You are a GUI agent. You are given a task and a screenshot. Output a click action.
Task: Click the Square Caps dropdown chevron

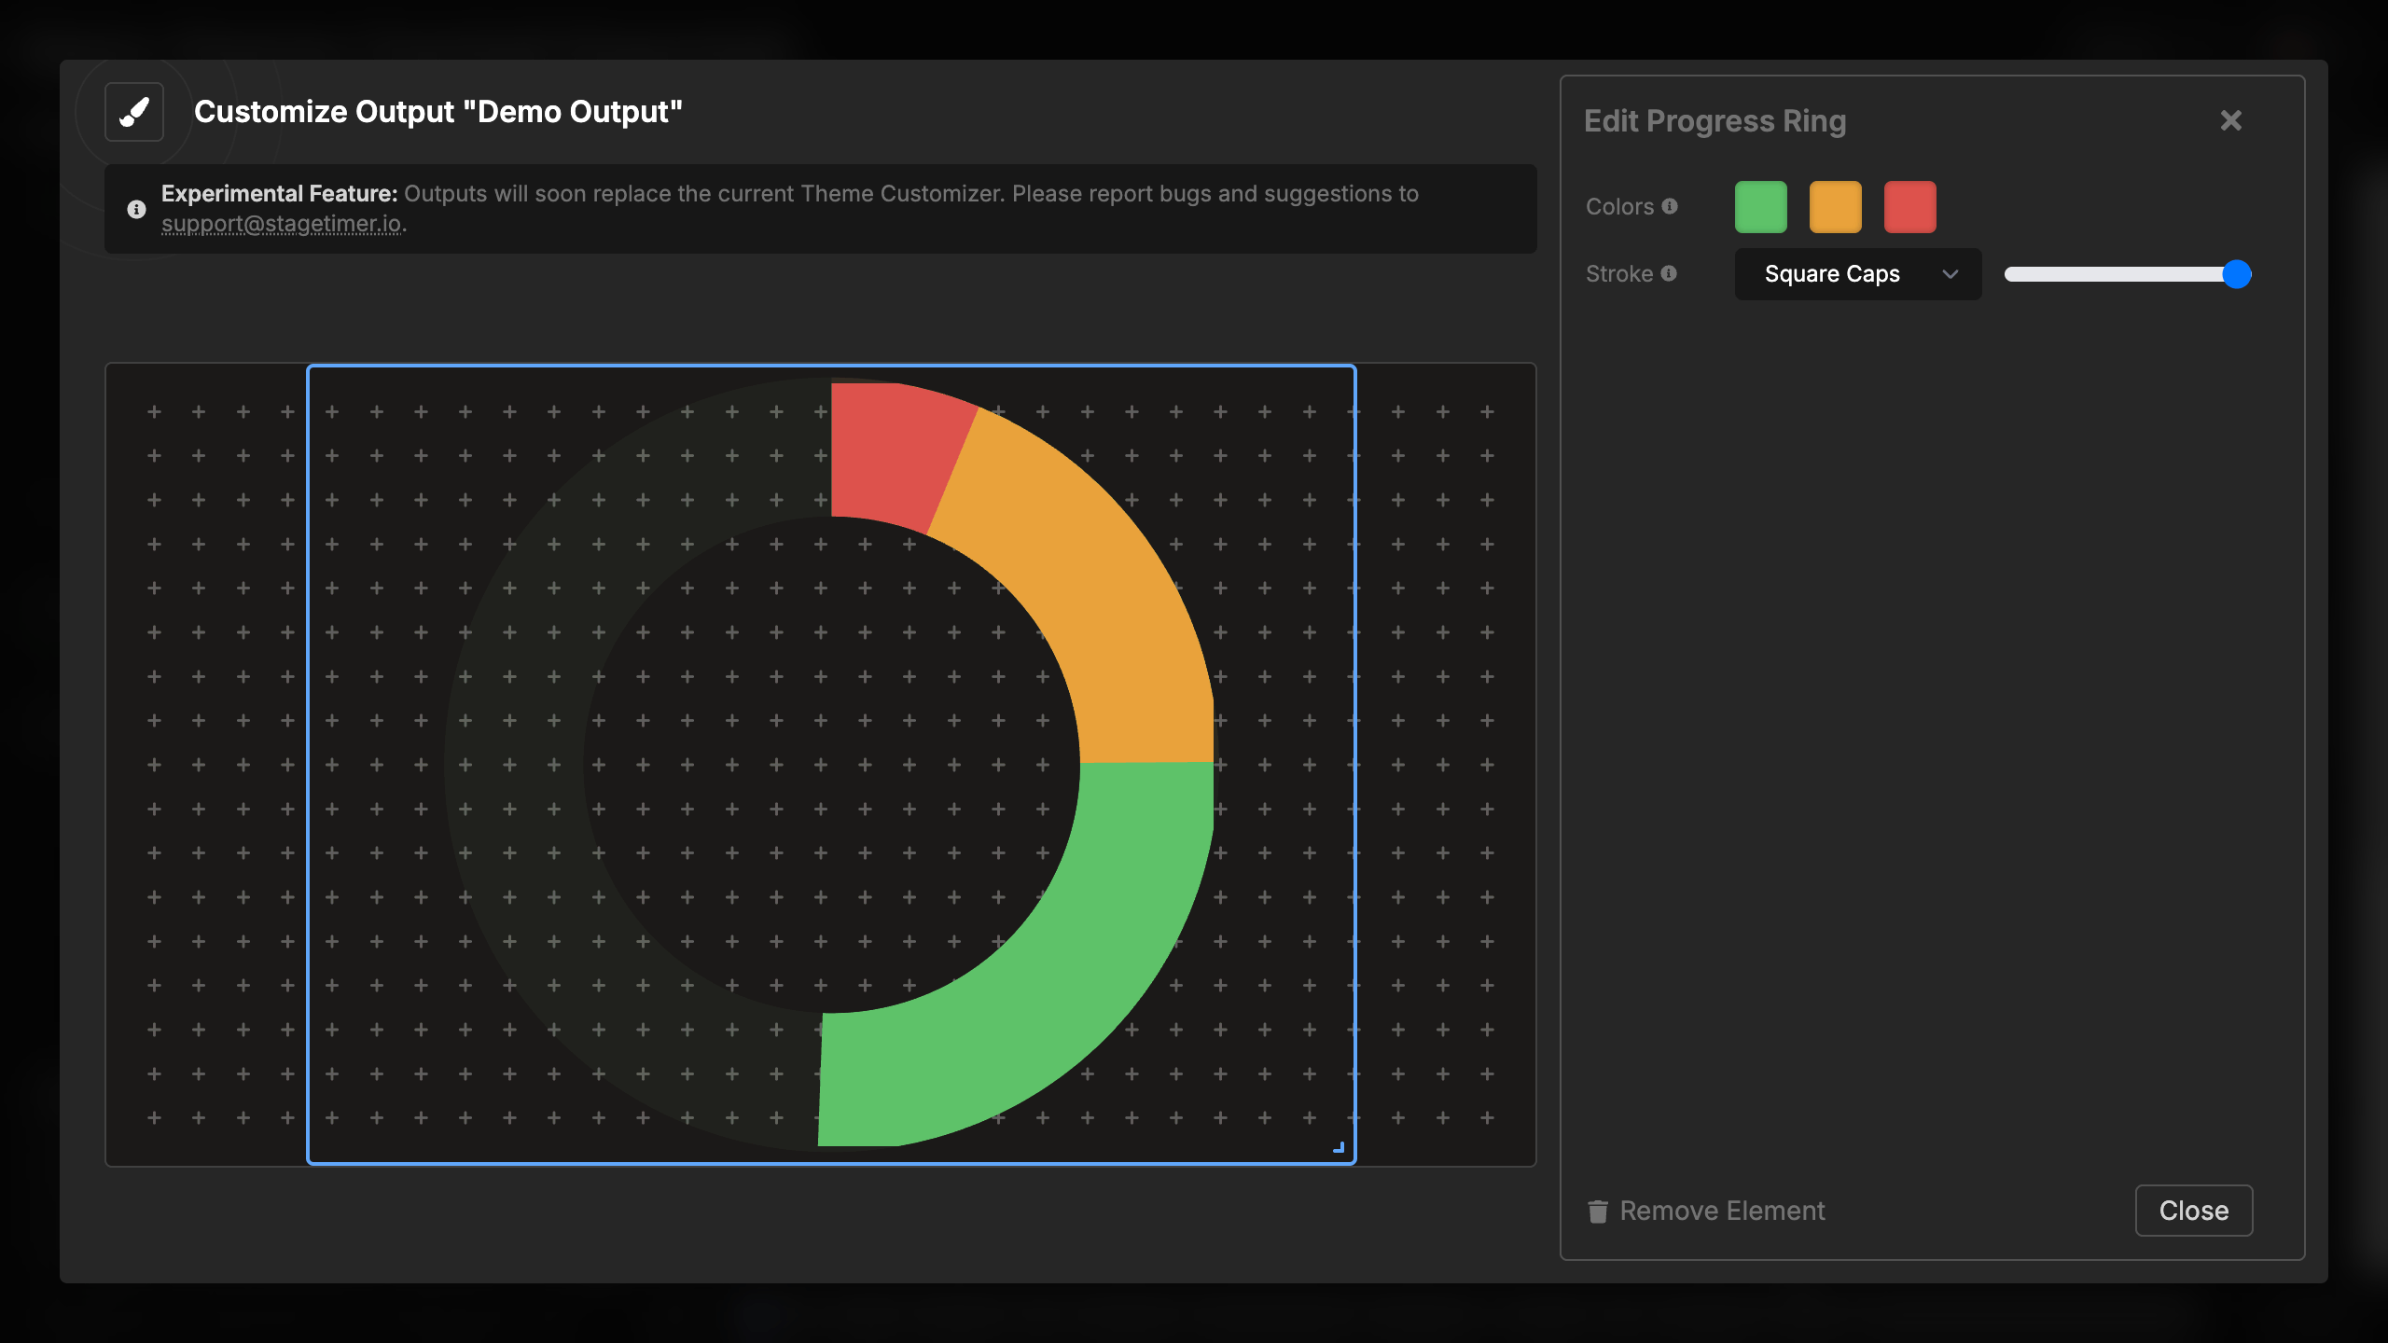coord(1950,274)
